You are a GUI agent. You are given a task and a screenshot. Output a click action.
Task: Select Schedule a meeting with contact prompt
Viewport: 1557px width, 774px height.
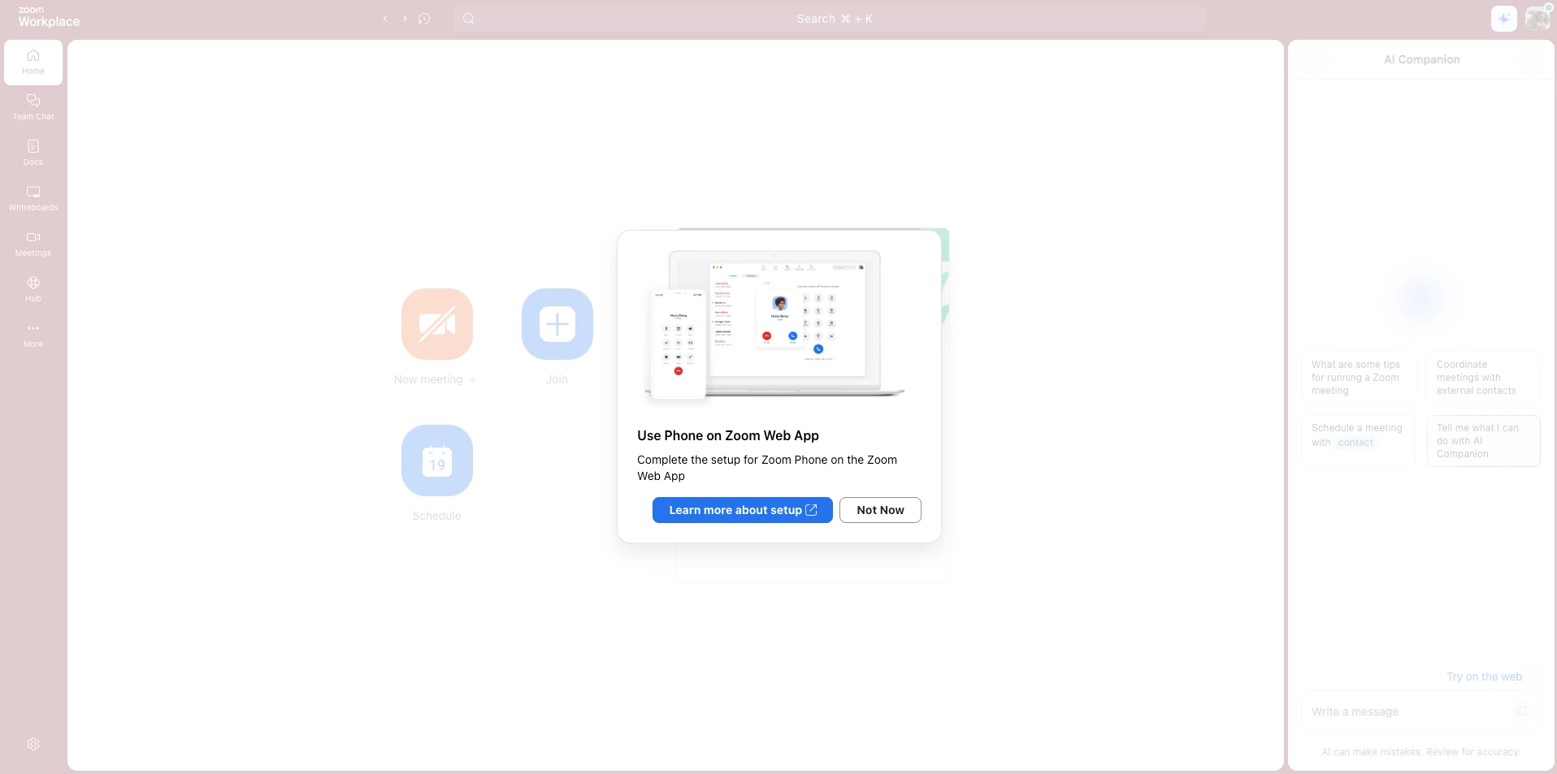click(x=1359, y=441)
